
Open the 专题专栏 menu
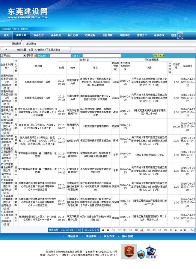pos(125,35)
